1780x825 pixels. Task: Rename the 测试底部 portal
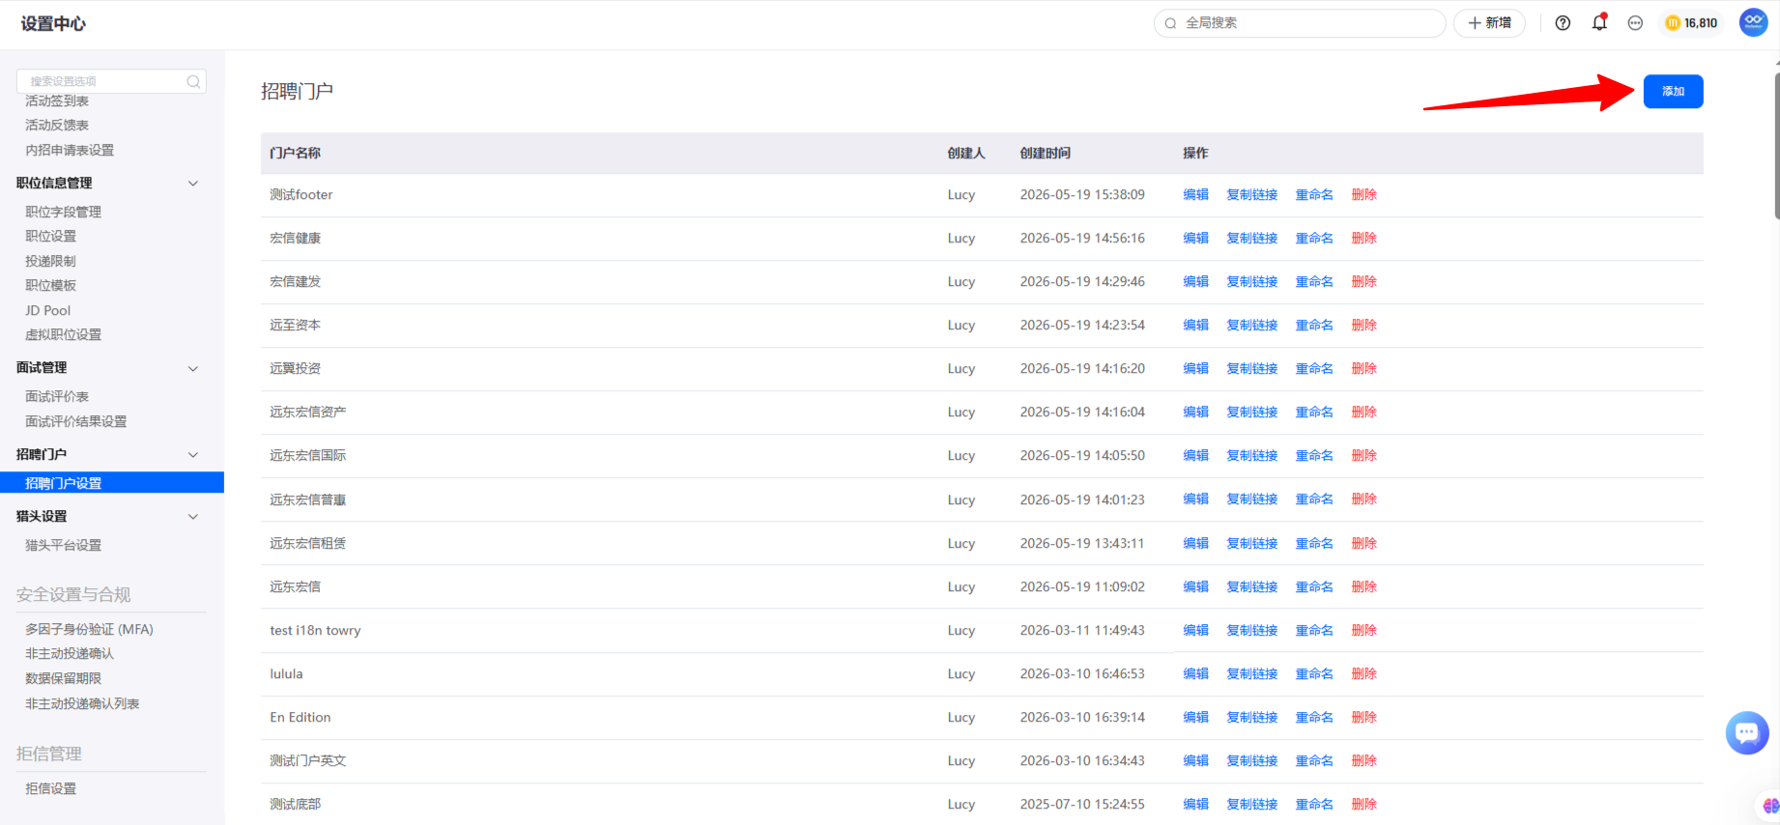[1314, 805]
